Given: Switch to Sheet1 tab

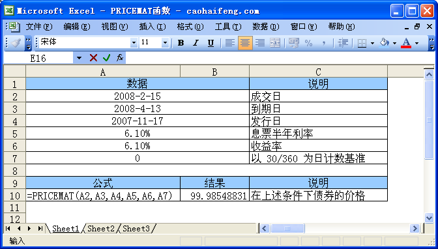Looking at the screenshot, I should coord(66,229).
